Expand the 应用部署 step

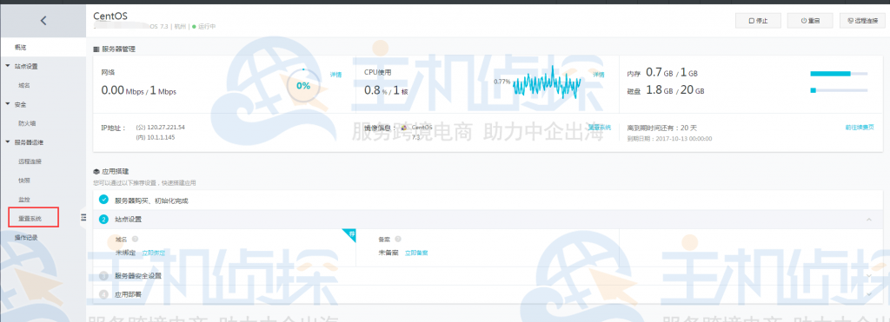[868, 294]
